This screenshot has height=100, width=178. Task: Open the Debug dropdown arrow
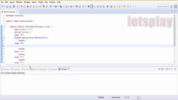click(53, 6)
